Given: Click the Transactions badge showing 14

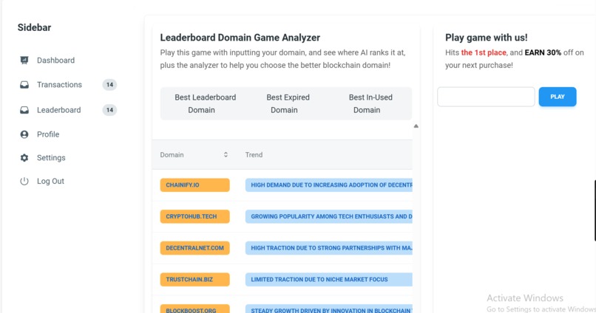Looking at the screenshot, I should point(109,85).
